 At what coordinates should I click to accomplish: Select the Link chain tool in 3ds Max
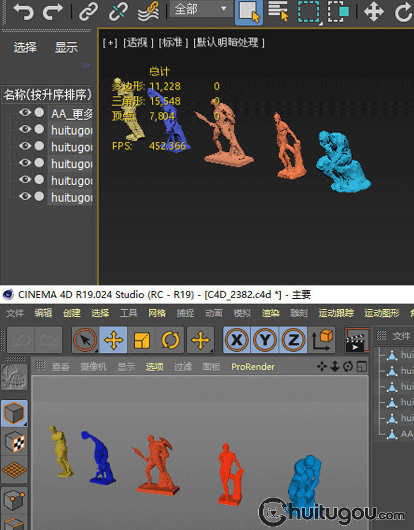click(x=88, y=12)
